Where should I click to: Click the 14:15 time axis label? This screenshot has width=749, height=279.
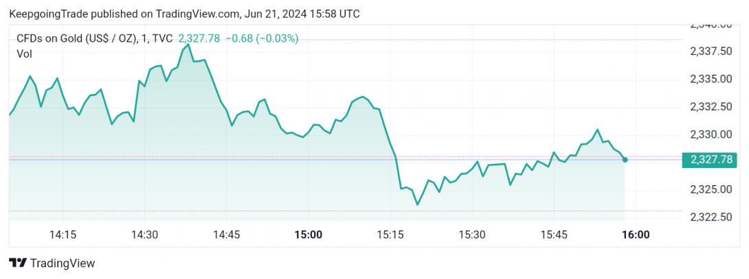coord(63,234)
